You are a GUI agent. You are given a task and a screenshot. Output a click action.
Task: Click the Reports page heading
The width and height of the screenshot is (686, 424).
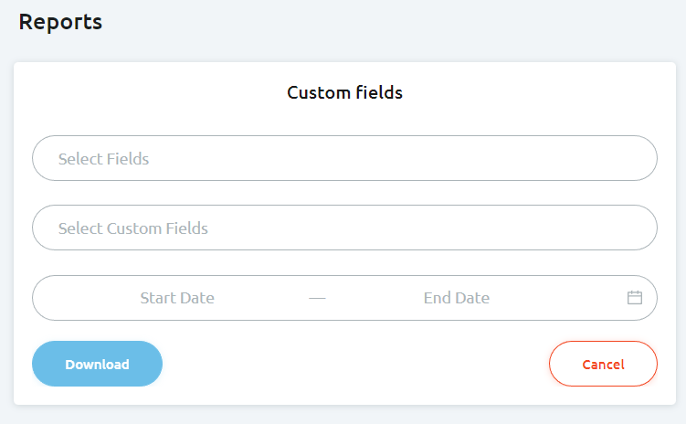click(x=60, y=22)
